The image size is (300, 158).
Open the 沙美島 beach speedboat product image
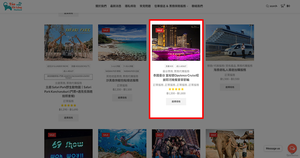click(x=122, y=43)
